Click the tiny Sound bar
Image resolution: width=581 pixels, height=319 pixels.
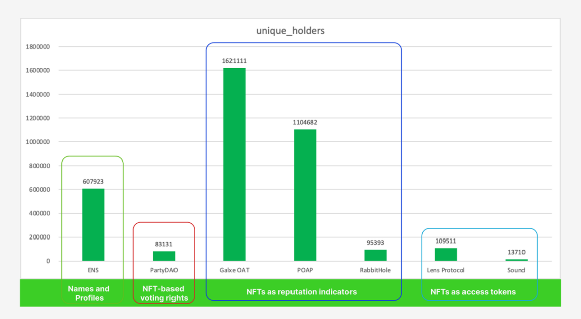click(x=516, y=260)
